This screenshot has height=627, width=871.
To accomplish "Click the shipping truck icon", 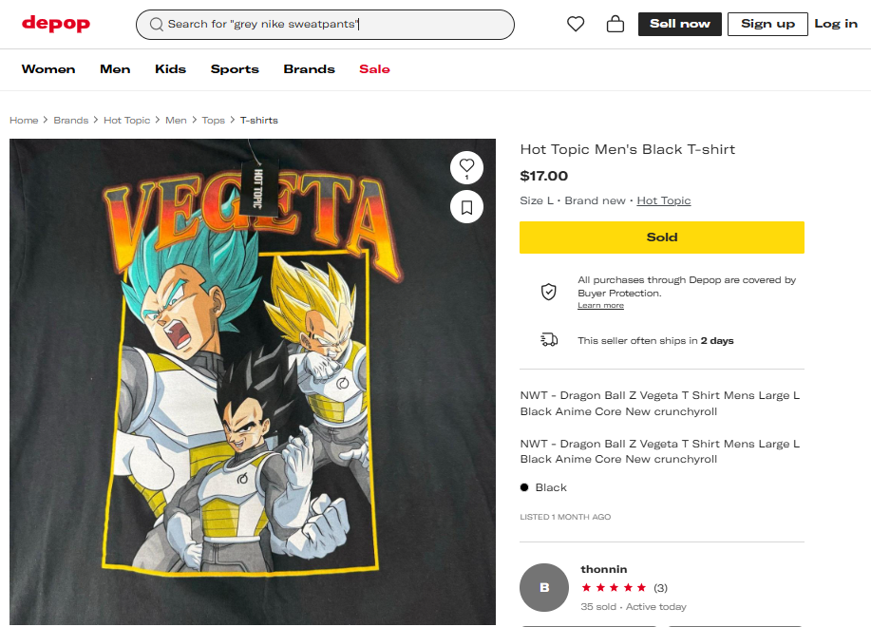I will (548, 340).
